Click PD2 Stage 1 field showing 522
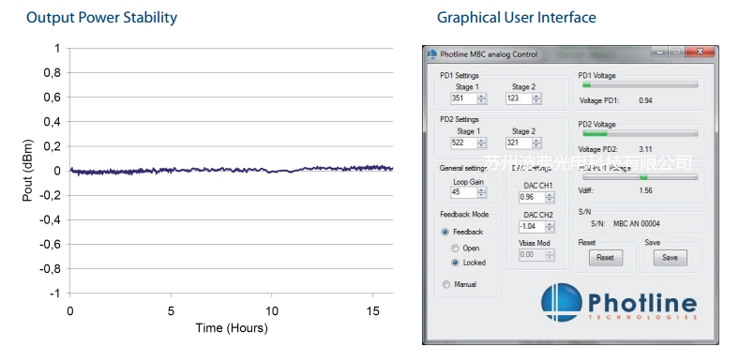739x362 pixels. (464, 143)
